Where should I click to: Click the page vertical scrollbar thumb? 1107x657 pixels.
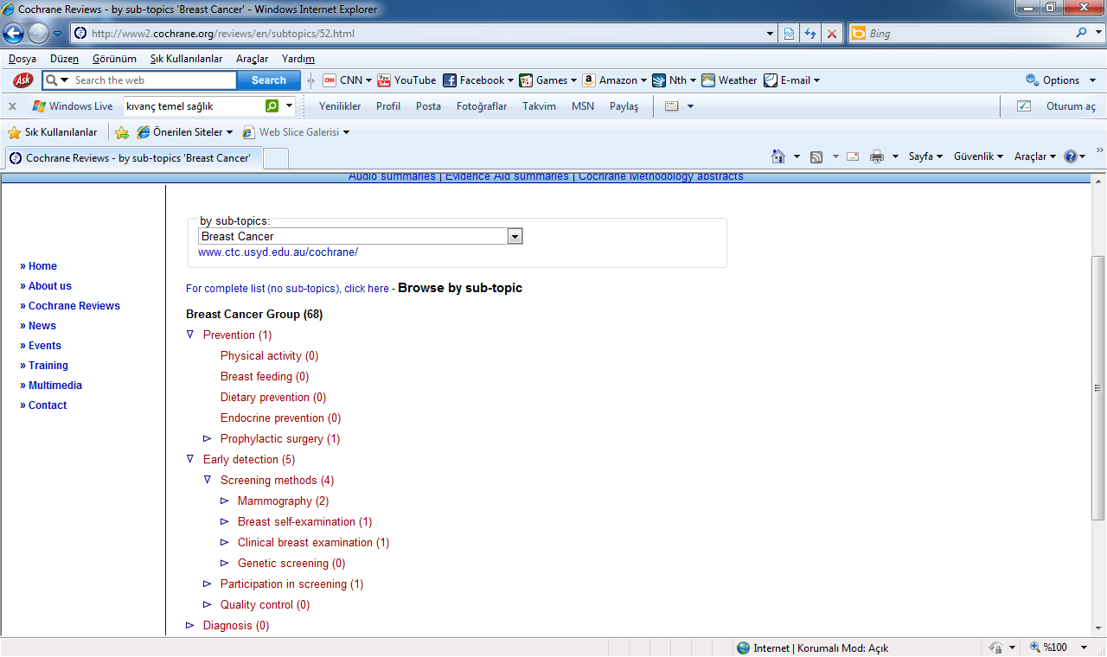coord(1099,387)
